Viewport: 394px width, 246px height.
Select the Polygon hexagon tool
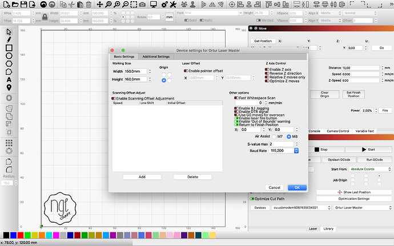tap(9, 64)
